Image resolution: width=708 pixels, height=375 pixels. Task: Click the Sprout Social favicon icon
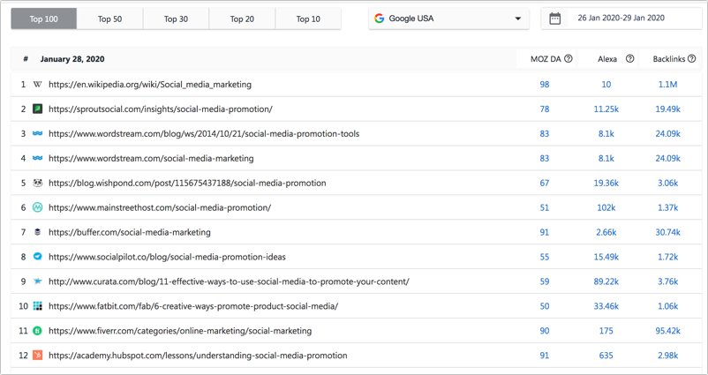point(37,109)
